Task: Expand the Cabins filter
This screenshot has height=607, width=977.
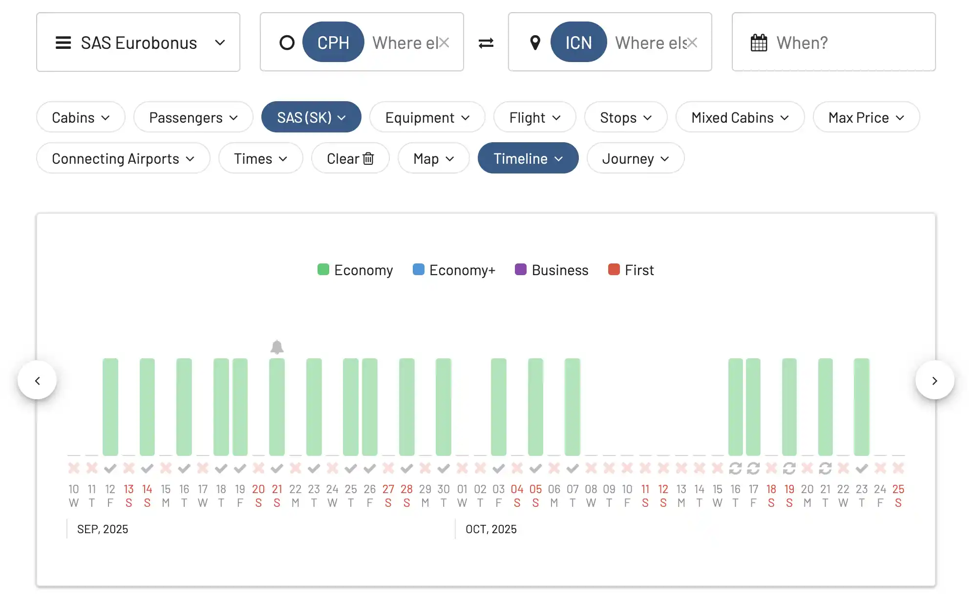Action: click(x=81, y=117)
